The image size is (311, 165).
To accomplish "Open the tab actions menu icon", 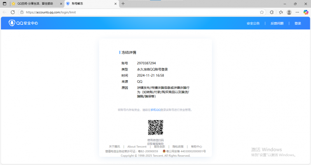I will tap(5, 3).
